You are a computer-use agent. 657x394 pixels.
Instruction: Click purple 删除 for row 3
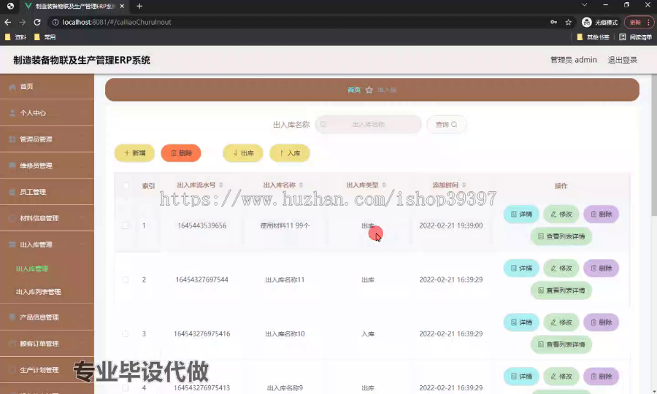602,322
